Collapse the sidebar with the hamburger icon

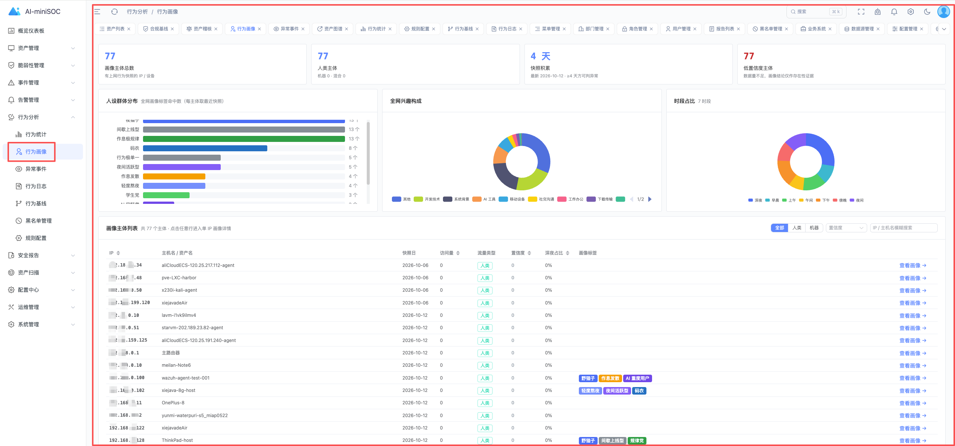tap(97, 12)
